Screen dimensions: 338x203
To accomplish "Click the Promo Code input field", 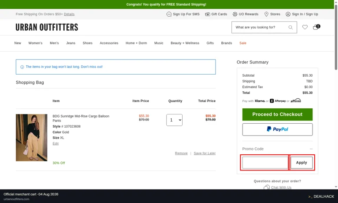I will pos(265,163).
